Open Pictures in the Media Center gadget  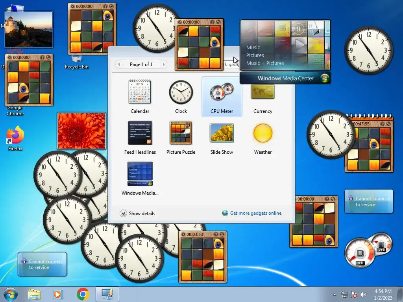coord(255,55)
